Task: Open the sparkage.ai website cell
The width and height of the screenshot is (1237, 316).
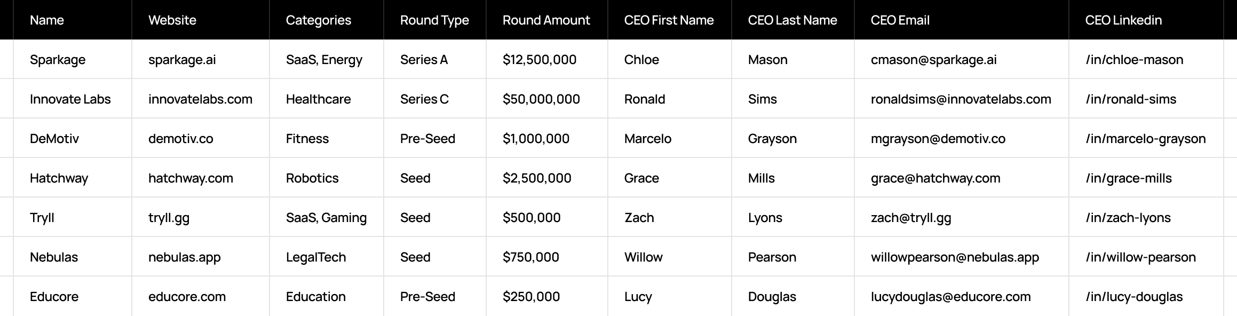Action: pos(201,59)
